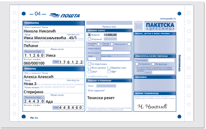Click the date and time stamp area

coord(155,44)
